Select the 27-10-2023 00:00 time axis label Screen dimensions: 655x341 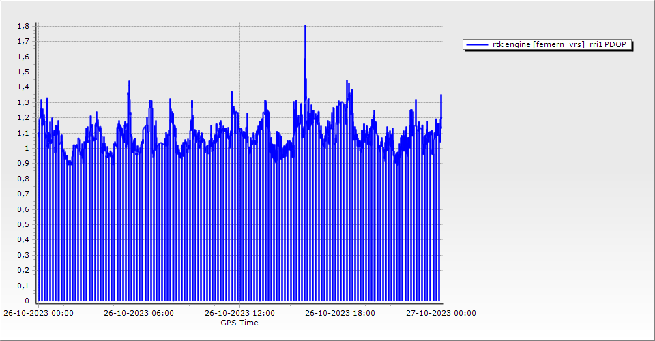(441, 314)
